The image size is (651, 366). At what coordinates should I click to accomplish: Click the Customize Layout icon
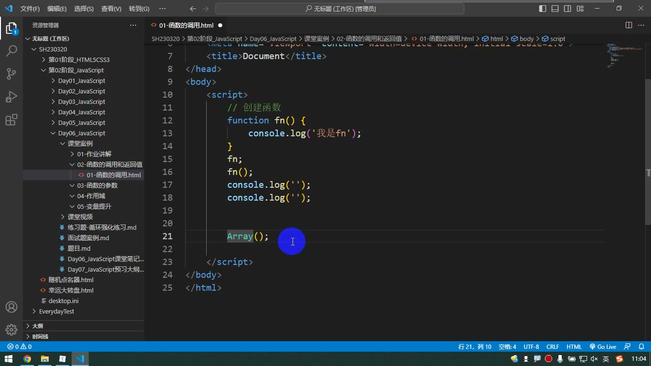(580, 9)
